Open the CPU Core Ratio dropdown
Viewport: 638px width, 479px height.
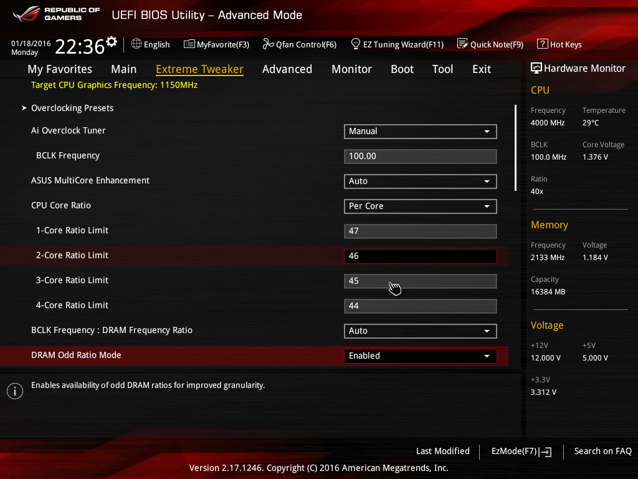click(x=420, y=206)
